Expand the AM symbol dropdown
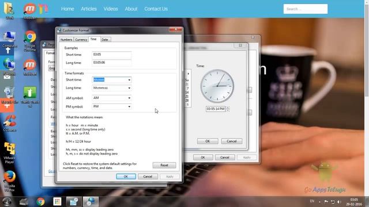 click(x=129, y=98)
